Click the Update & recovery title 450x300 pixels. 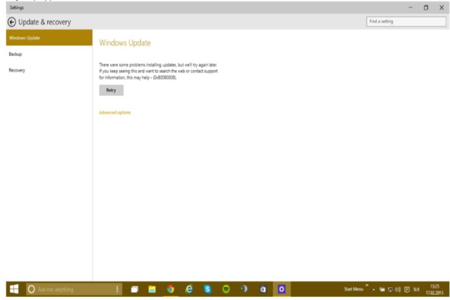[x=45, y=22]
